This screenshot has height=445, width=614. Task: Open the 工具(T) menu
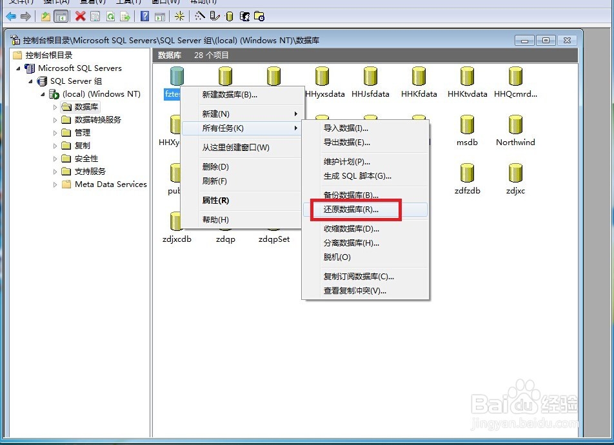point(123,3)
